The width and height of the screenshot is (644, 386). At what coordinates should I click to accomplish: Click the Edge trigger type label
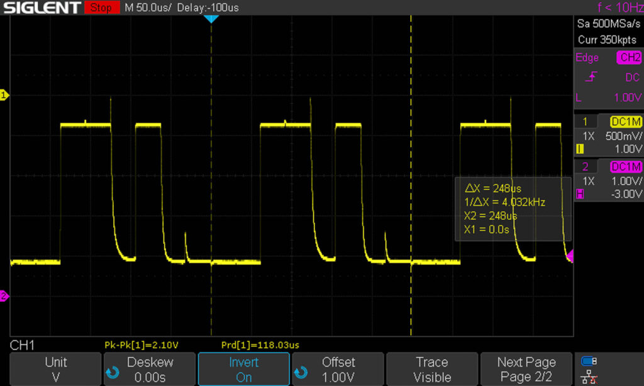point(587,57)
